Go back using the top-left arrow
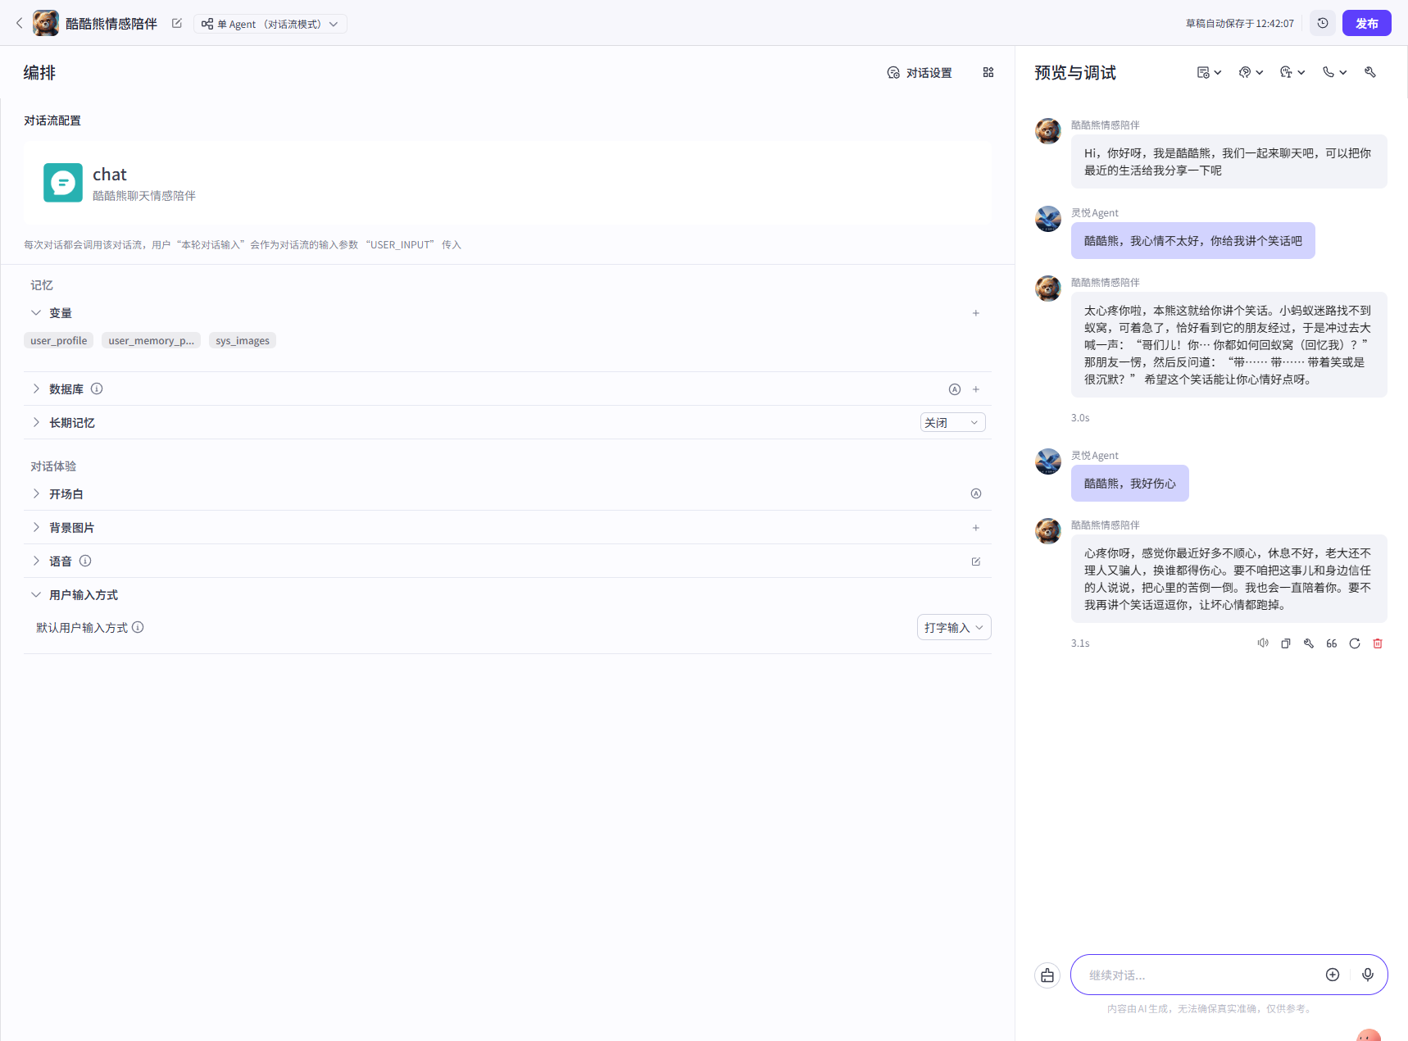 20,23
